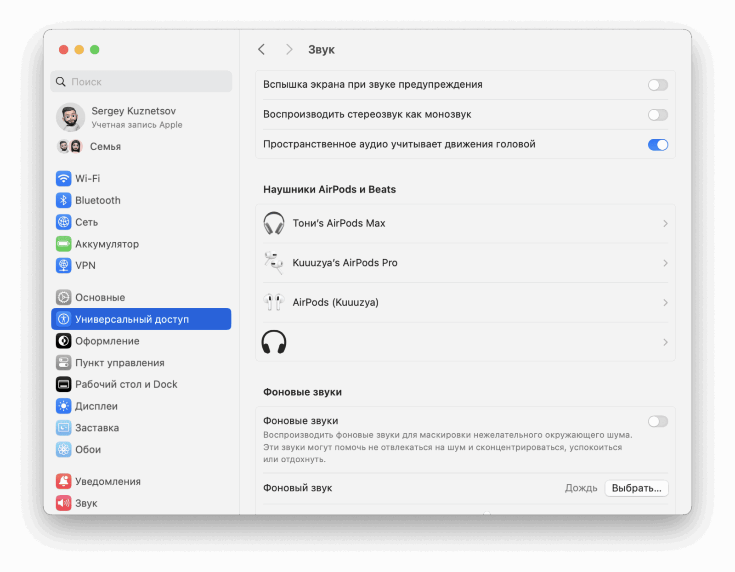The height and width of the screenshot is (572, 735).
Task: Click the Основные sidebar label
Action: point(100,297)
